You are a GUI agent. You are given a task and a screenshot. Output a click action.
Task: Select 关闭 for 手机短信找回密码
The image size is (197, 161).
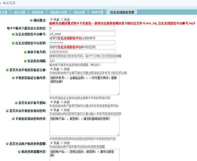[62, 110]
